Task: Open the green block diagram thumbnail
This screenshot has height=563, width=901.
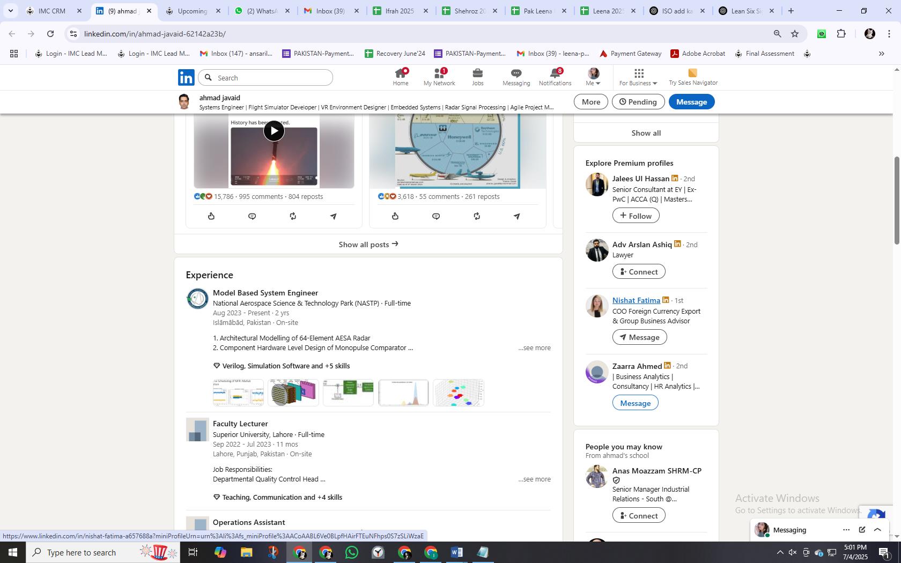Action: tap(348, 392)
